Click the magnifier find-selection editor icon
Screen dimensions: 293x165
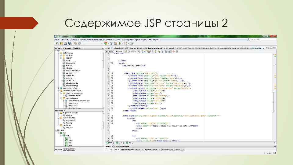pyautogui.click(x=139, y=51)
